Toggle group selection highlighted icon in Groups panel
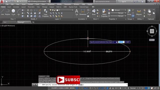Screen dimensions: 160x90 click(133, 16)
